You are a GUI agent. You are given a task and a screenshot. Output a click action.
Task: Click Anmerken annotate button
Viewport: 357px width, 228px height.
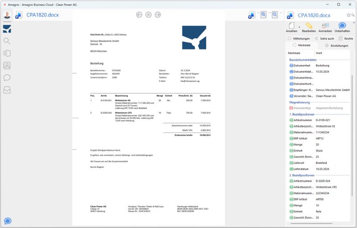[x=325, y=27]
